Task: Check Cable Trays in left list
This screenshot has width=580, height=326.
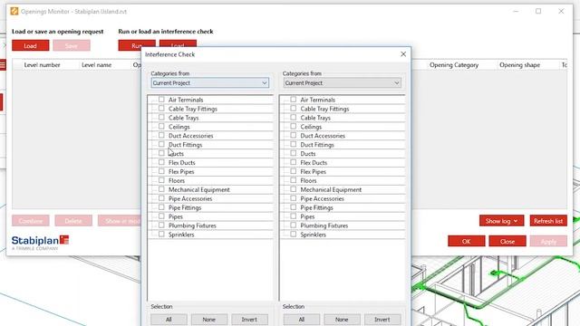Action: coord(161,117)
